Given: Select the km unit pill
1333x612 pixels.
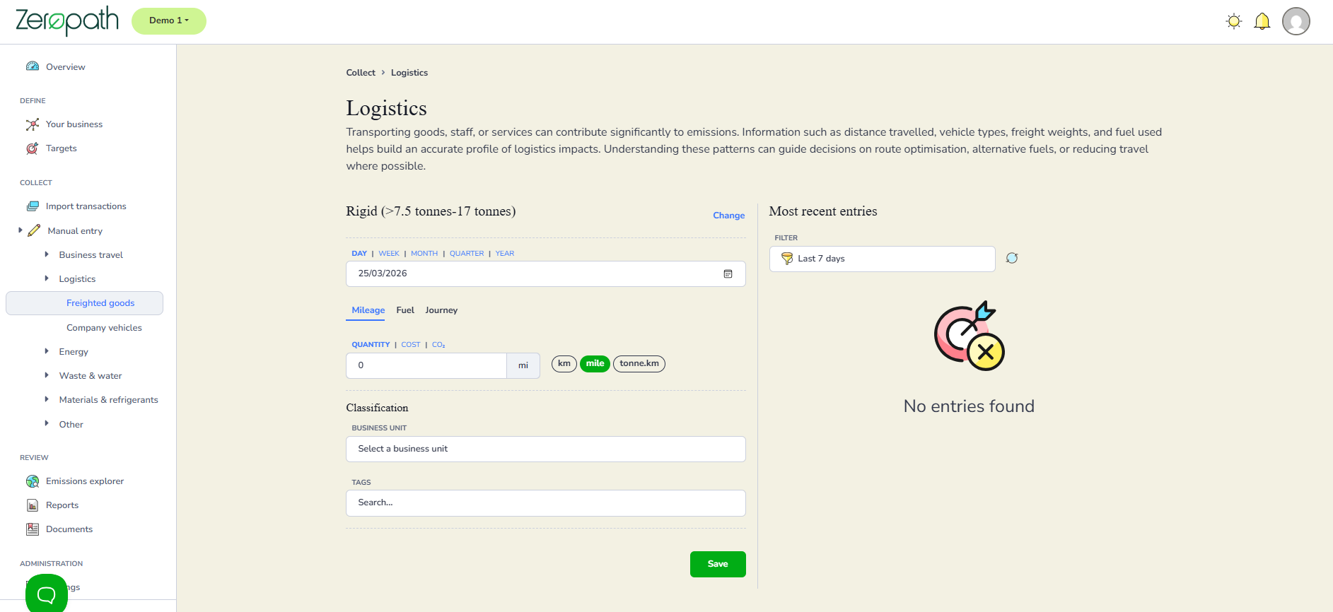Looking at the screenshot, I should tap(564, 364).
